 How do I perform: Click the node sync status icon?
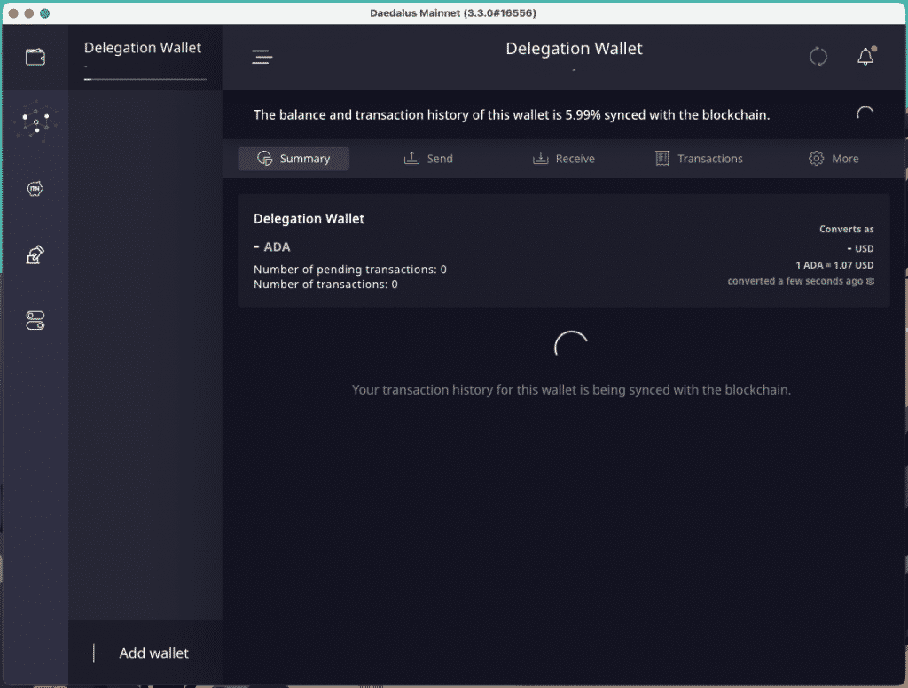818,57
